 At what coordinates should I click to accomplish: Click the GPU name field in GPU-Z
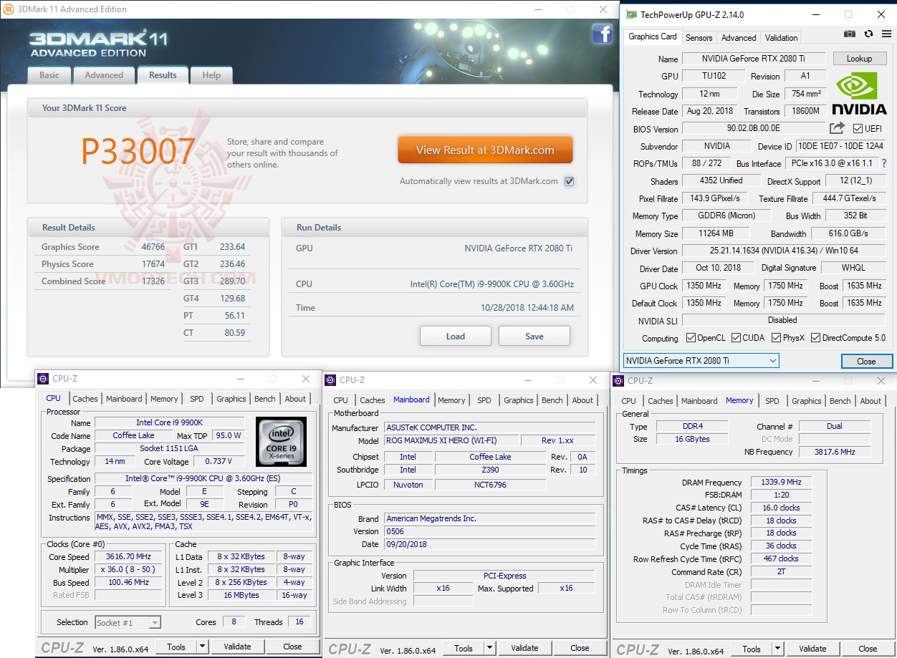pyautogui.click(x=754, y=59)
